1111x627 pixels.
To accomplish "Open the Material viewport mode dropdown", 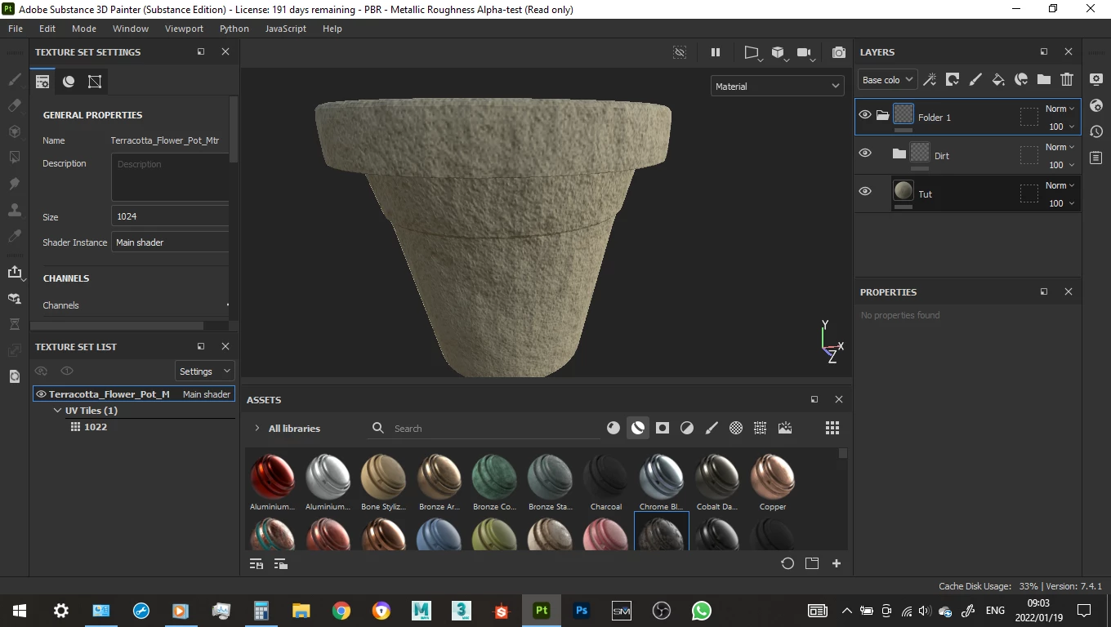I will (x=777, y=86).
